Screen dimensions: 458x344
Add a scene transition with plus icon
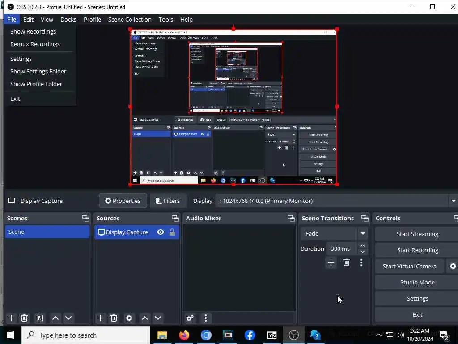331,262
